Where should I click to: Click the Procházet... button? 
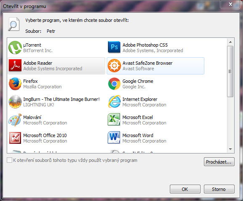219,162
